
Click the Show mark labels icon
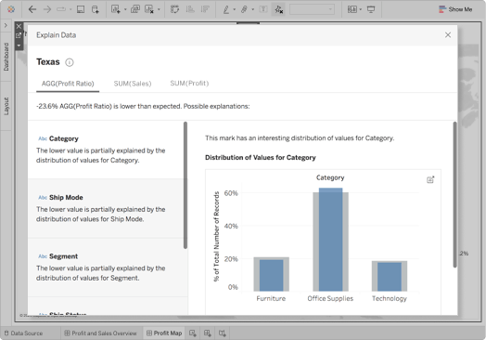coord(263,9)
